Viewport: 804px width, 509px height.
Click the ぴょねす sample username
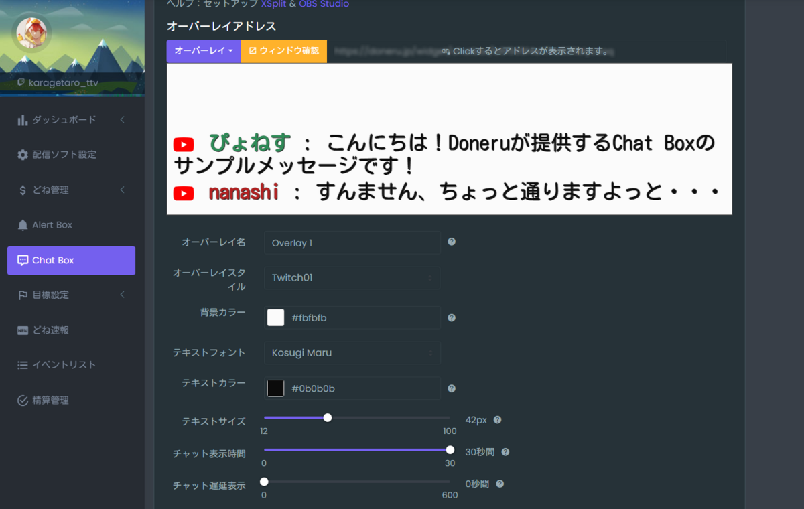tap(251, 143)
